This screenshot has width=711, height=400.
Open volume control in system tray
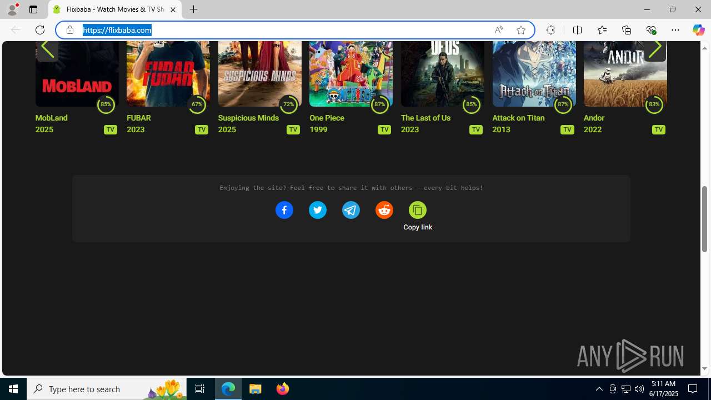click(x=639, y=389)
